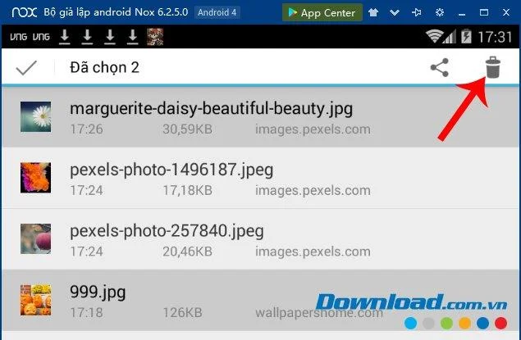Click the Android 4 version badge
This screenshot has width=521, height=340.
[217, 12]
